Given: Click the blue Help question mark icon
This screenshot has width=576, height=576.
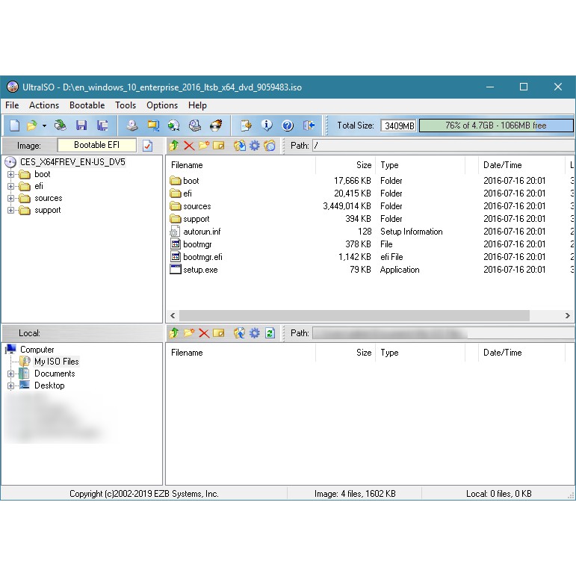Looking at the screenshot, I should click(x=288, y=126).
